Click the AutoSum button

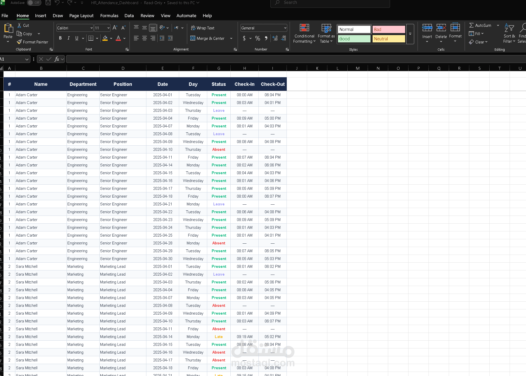pyautogui.click(x=480, y=25)
